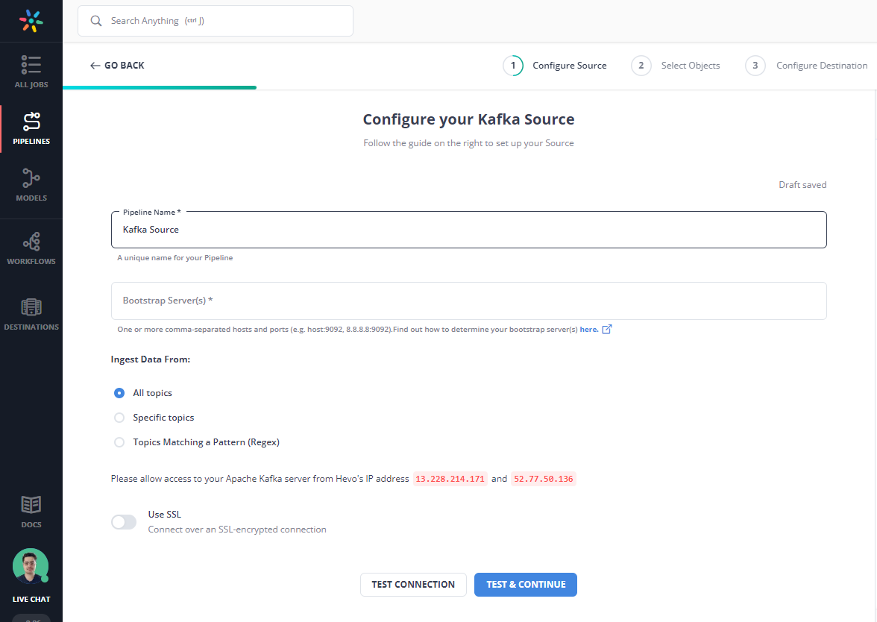Click the Test & Continue button
The width and height of the screenshot is (877, 622).
coord(526,585)
